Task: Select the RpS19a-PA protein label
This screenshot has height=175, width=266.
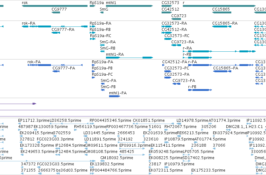Action: (103, 62)
